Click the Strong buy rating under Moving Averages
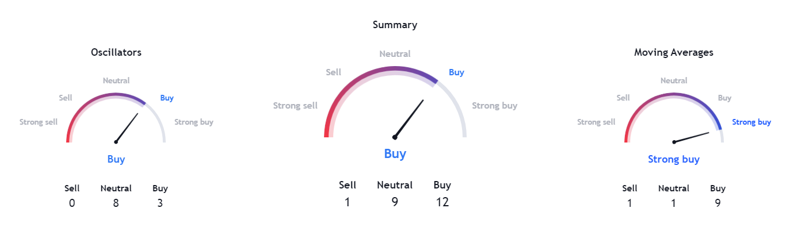Screen dimensions: 805x231 point(674,159)
